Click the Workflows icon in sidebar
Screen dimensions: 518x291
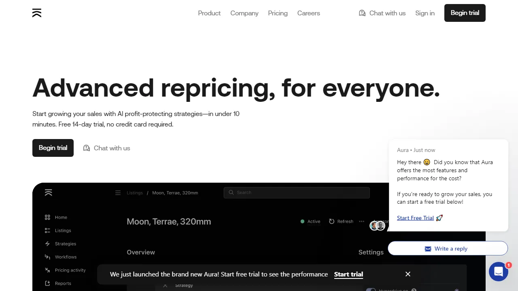[x=48, y=257]
